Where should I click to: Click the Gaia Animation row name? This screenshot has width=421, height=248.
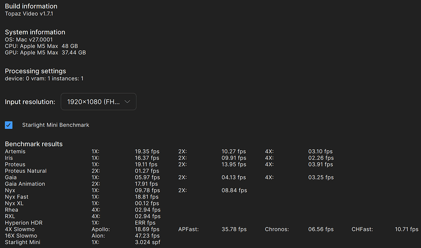point(25,184)
